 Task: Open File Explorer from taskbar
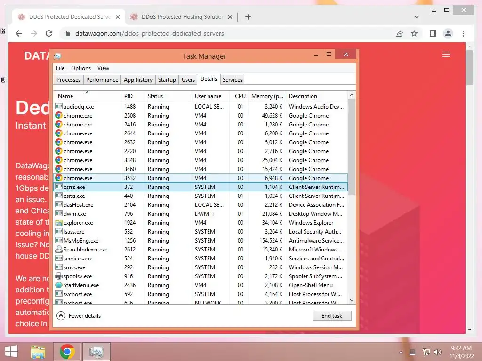38,352
